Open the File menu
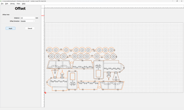The width and height of the screenshot is (184, 110). (2, 4)
